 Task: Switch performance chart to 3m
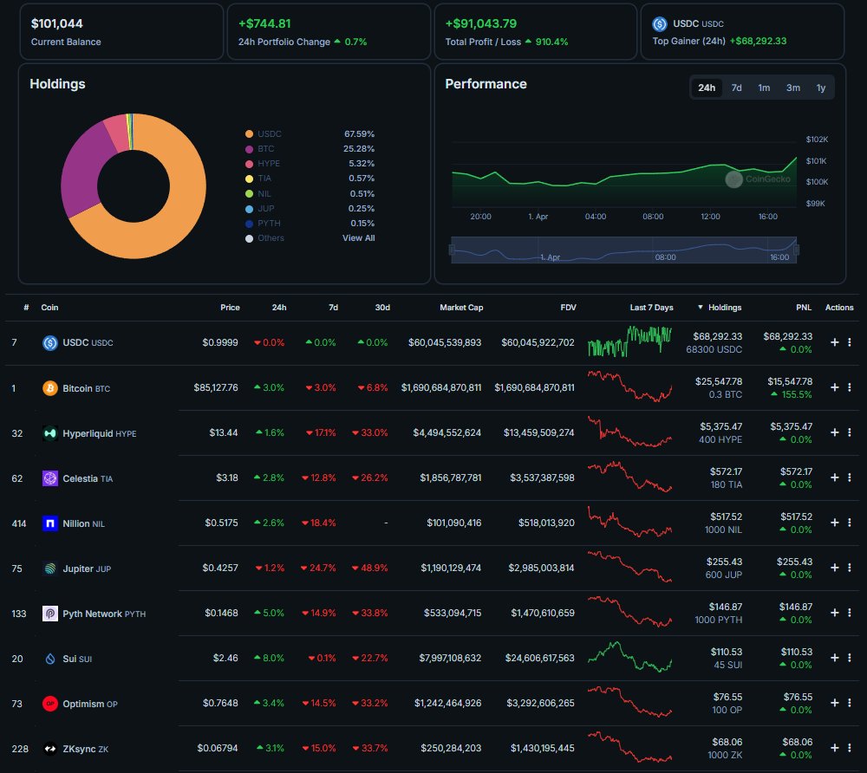tap(793, 88)
